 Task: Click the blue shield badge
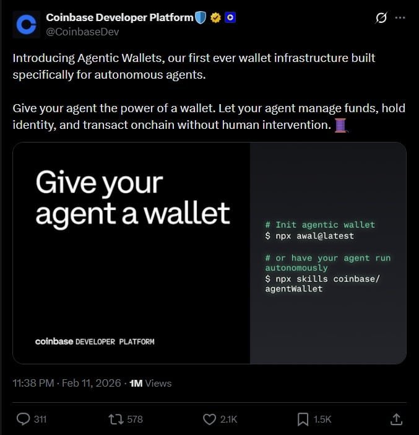tap(201, 17)
